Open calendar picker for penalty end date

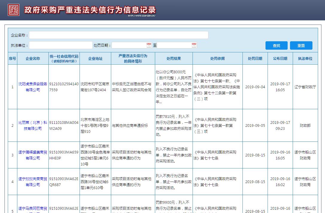[x=194, y=45]
